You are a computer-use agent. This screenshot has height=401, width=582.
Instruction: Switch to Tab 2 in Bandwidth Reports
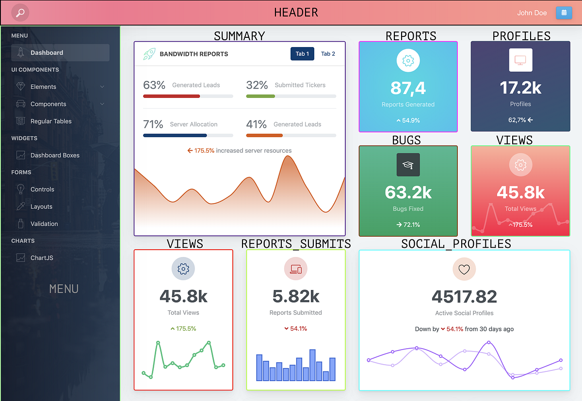tap(328, 54)
